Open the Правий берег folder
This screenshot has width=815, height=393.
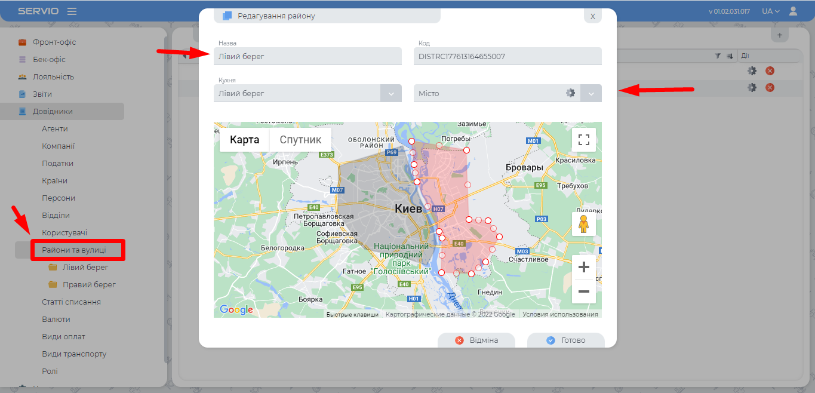tap(89, 284)
